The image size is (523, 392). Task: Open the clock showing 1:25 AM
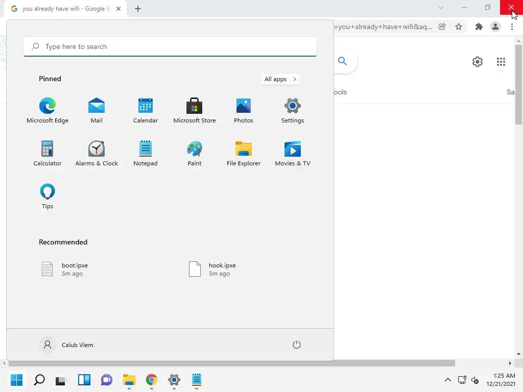click(501, 380)
